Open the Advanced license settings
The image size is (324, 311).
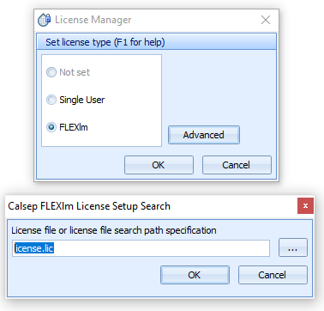pos(204,135)
